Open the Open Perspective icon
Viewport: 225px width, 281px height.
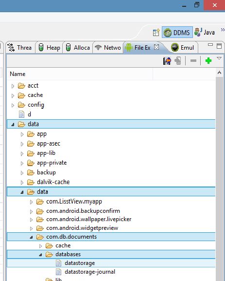(156, 33)
